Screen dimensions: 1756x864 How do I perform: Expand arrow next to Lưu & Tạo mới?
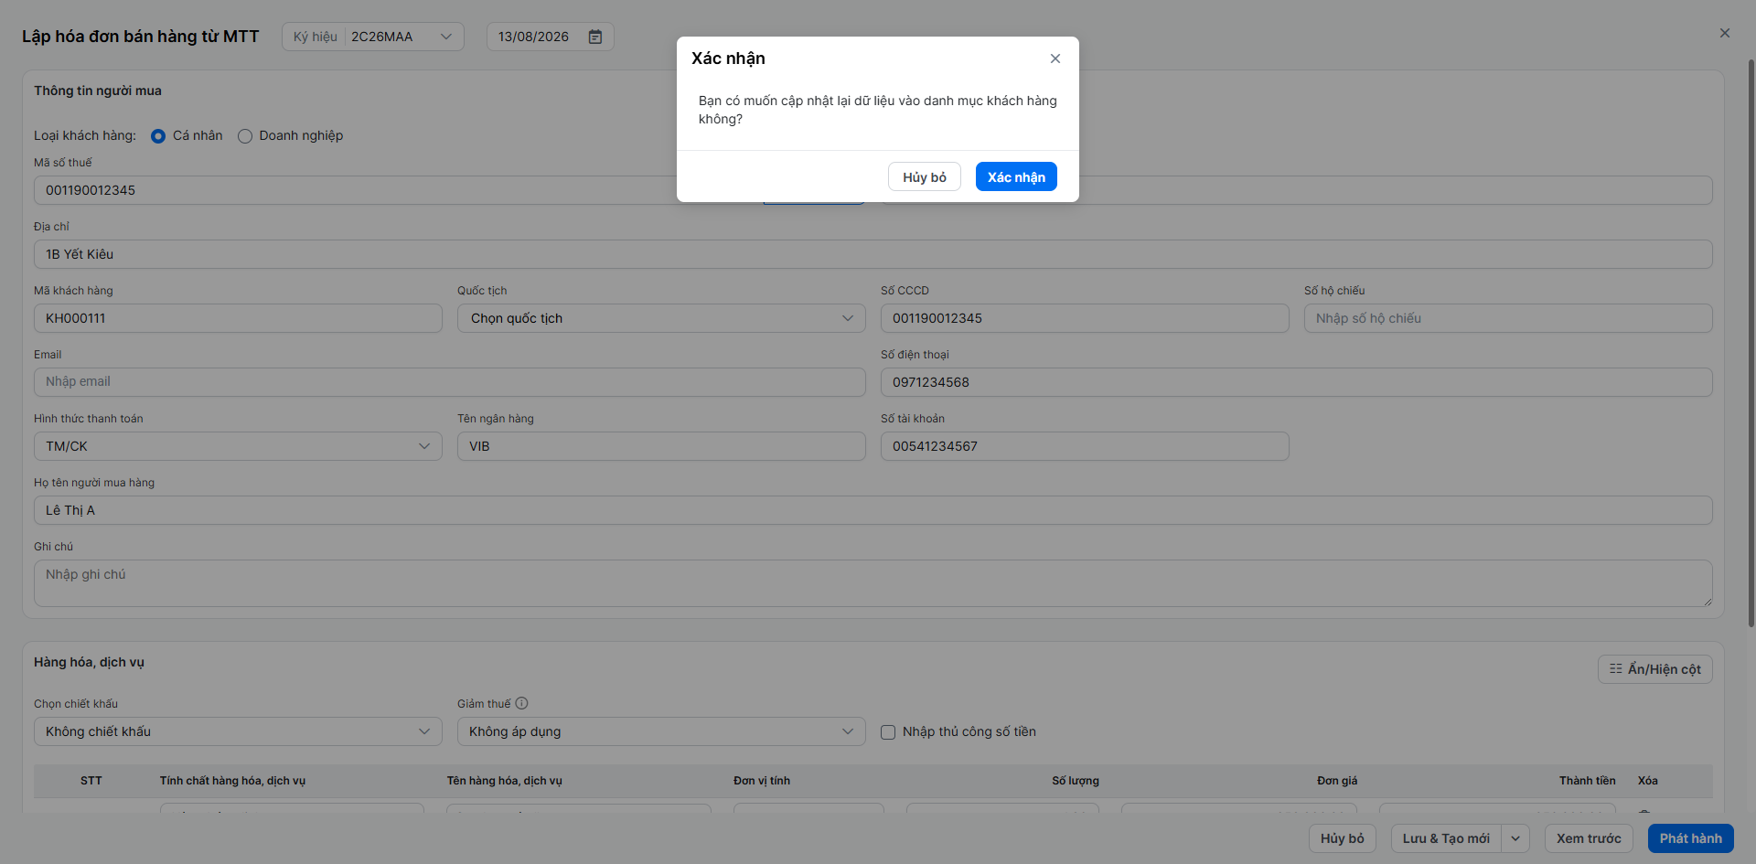1515,838
